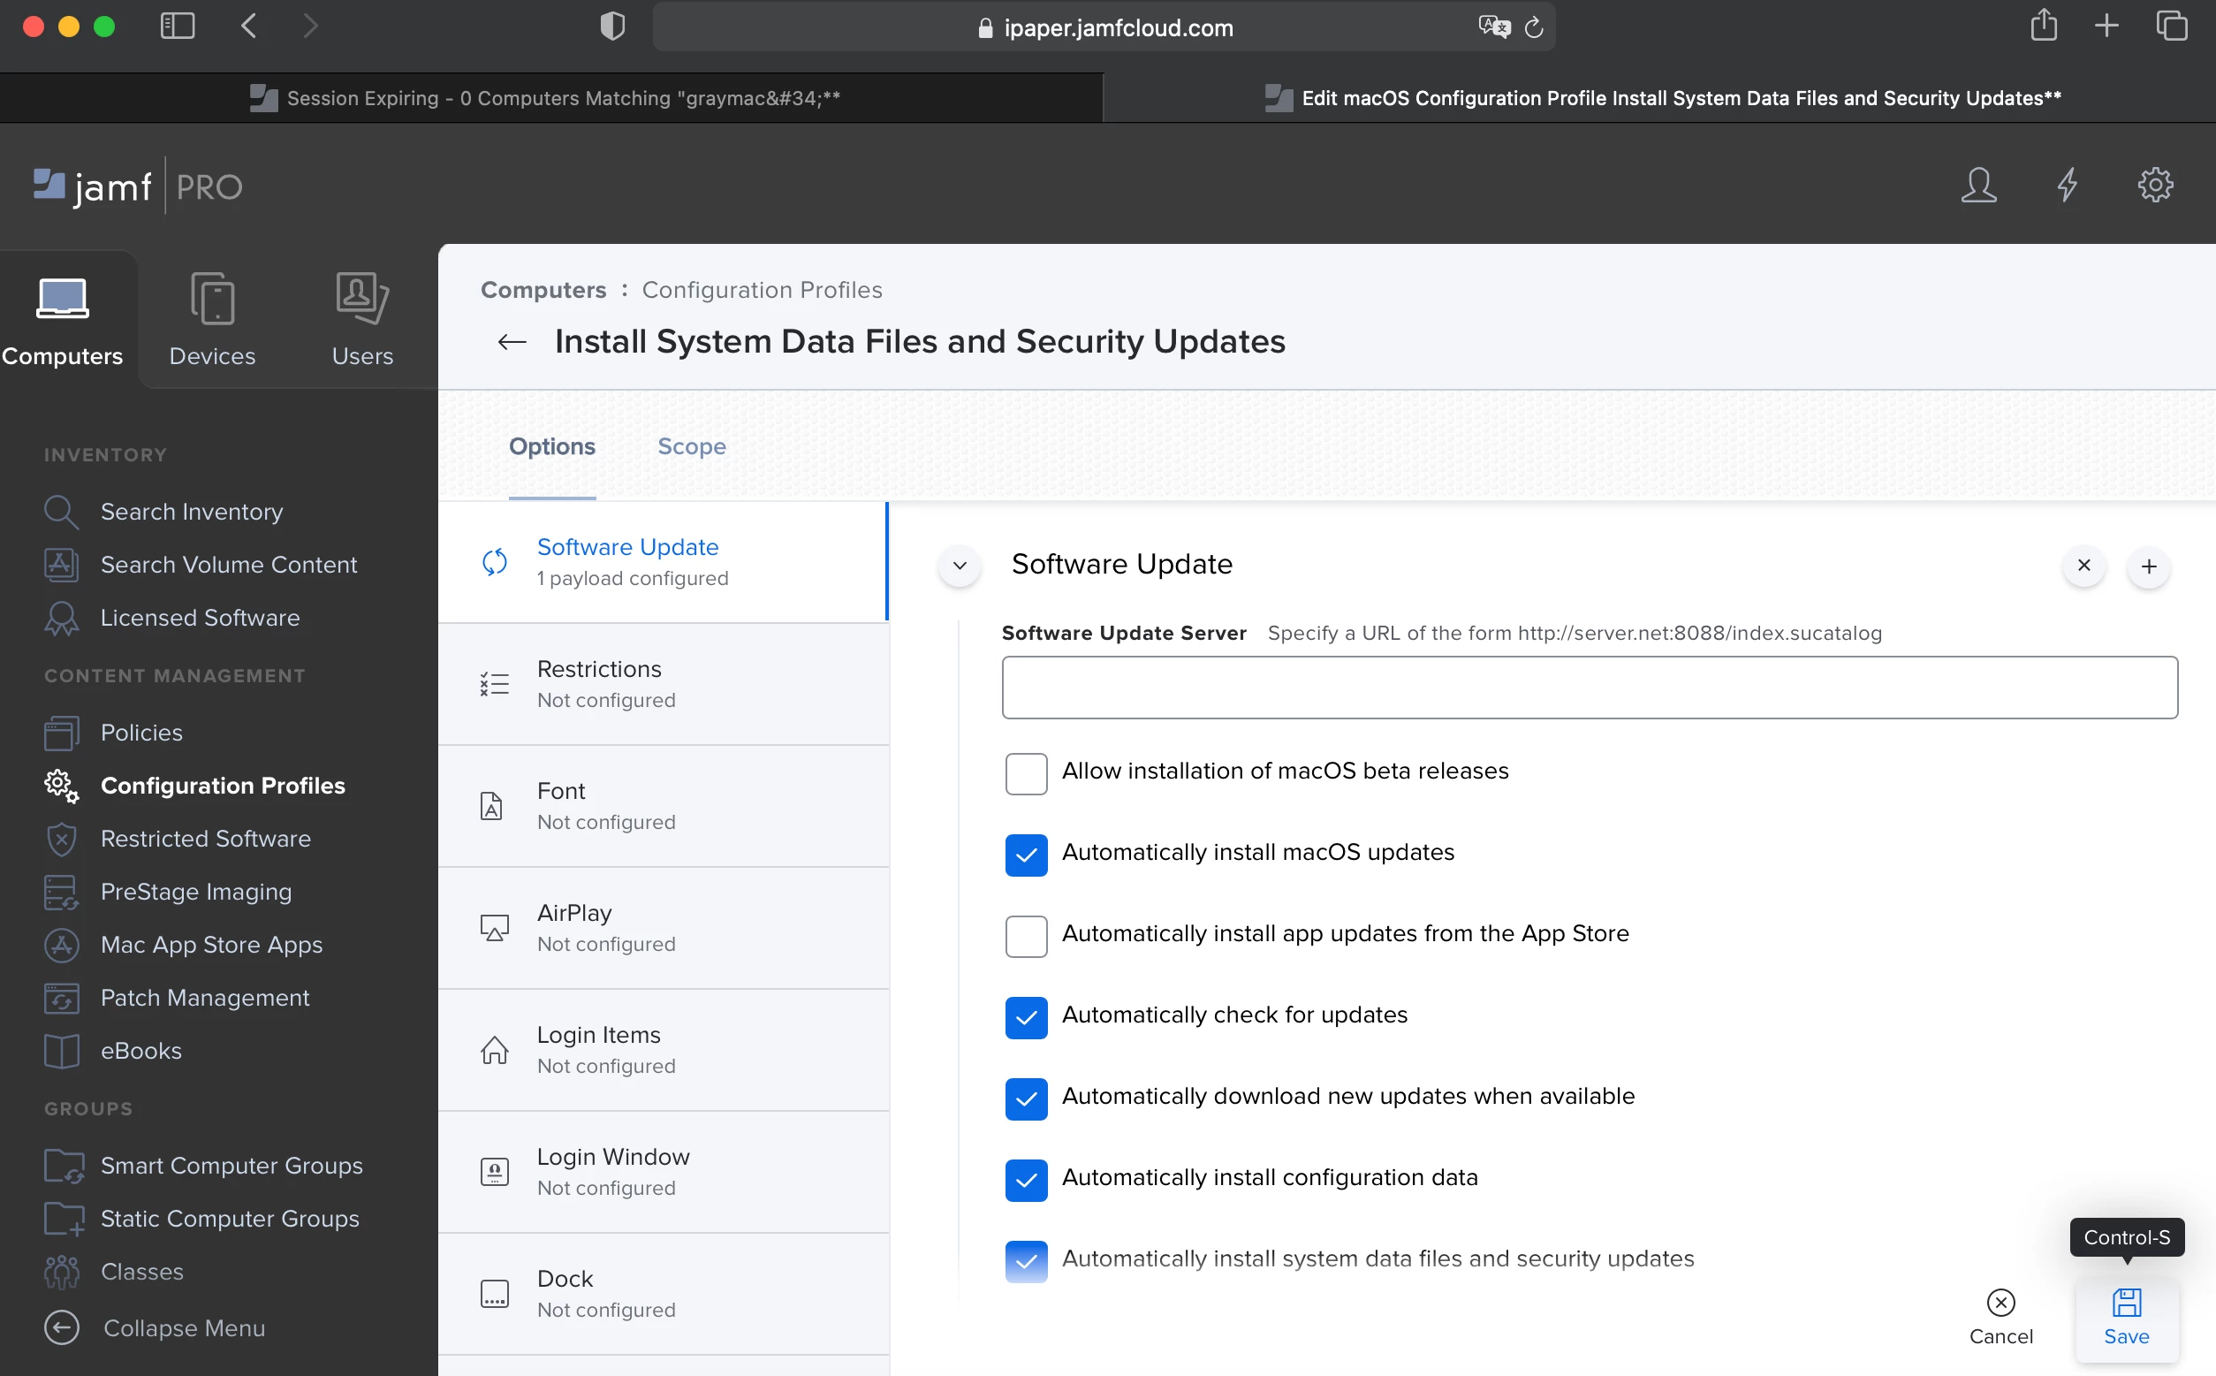Enable Allow installation of macOS beta releases
Viewport: 2216px width, 1376px height.
1026,772
